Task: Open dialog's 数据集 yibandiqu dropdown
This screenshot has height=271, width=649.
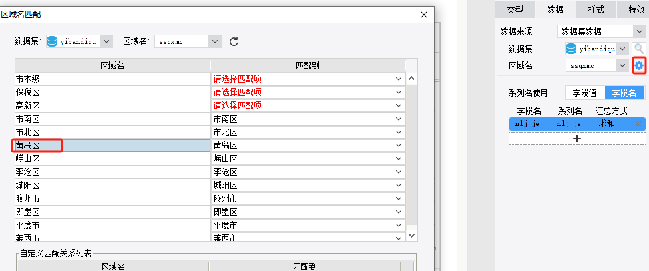Action: click(107, 41)
